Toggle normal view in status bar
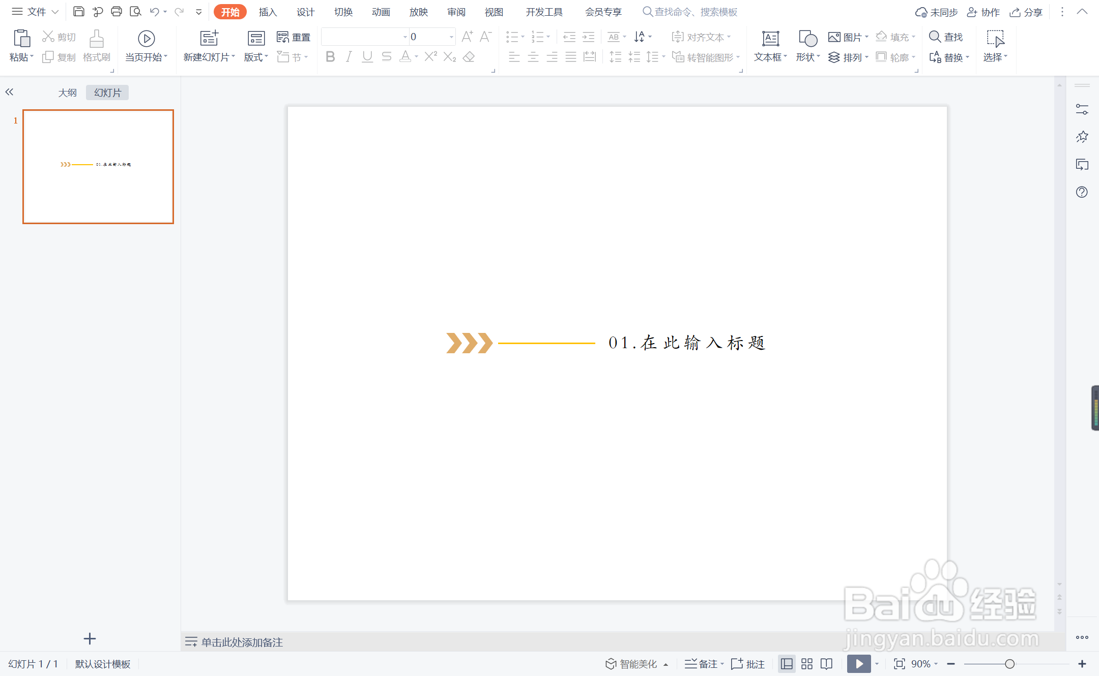1099x676 pixels. (x=787, y=664)
